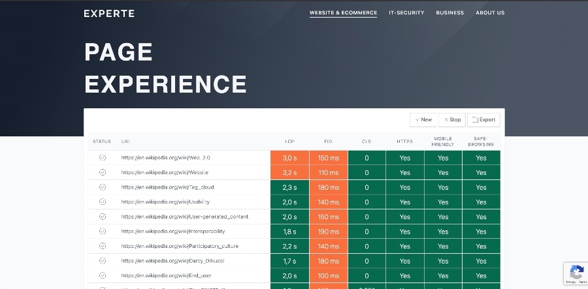Select the Interoperability Wikipedia URL
Viewport: 588px width, 289px height.
click(173, 232)
